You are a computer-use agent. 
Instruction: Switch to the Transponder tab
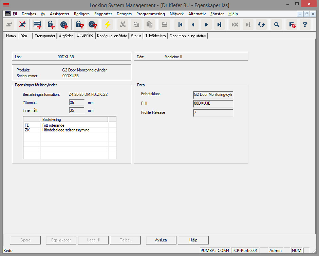pyautogui.click(x=45, y=36)
